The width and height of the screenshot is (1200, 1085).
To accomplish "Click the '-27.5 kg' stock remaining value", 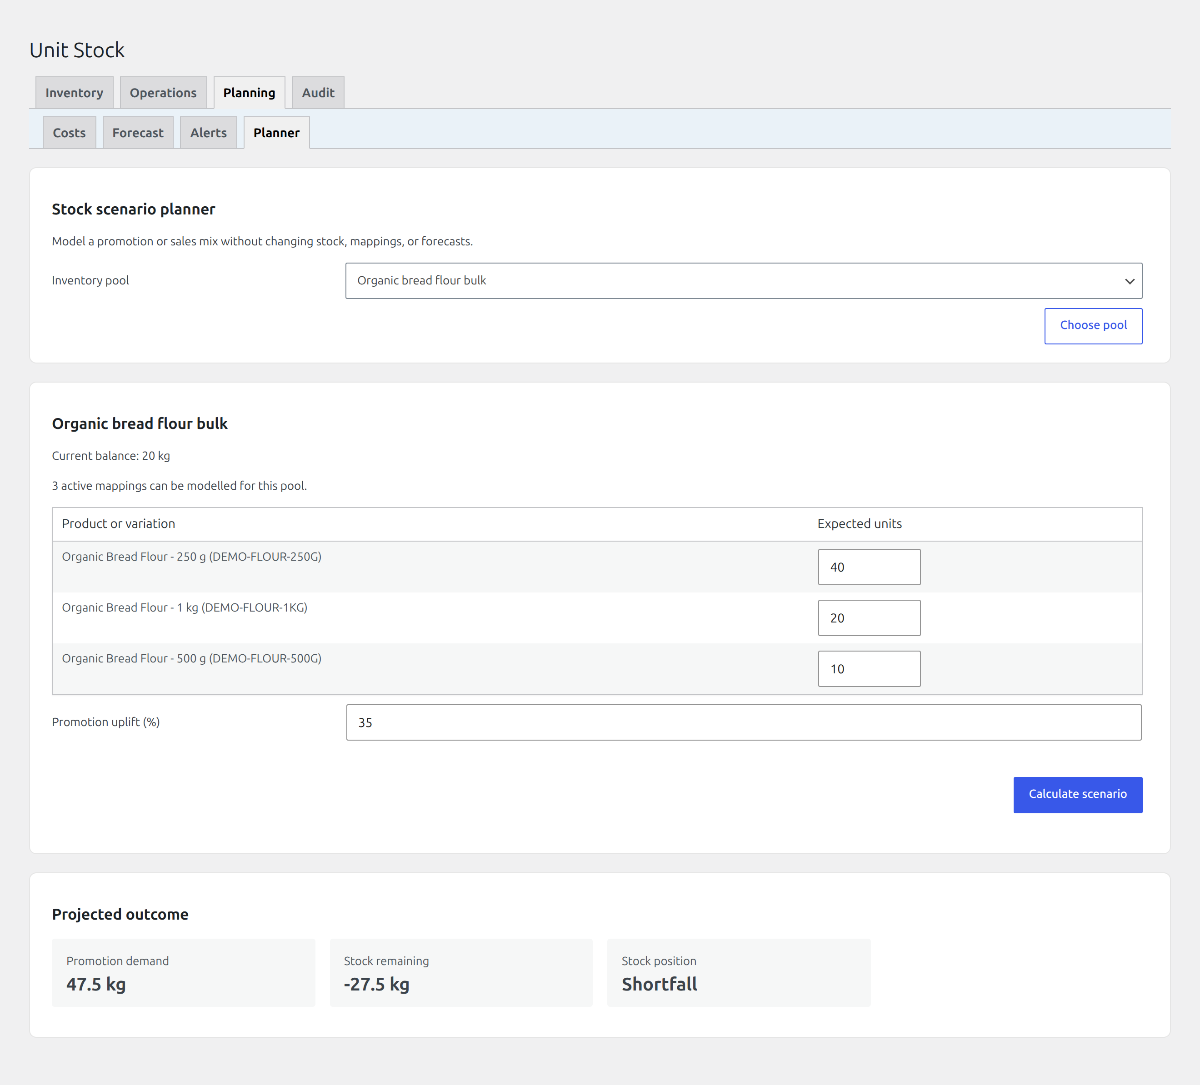I will point(376,984).
